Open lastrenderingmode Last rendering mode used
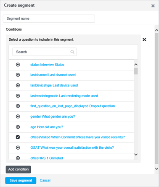 [x=64, y=96]
